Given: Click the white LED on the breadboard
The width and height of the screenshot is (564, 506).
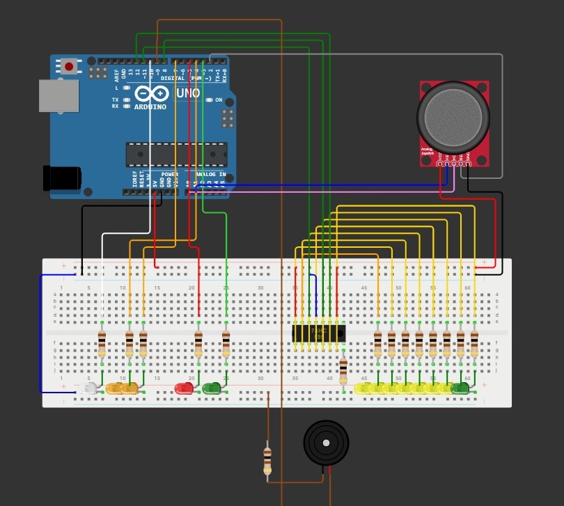Looking at the screenshot, I should pos(88,388).
